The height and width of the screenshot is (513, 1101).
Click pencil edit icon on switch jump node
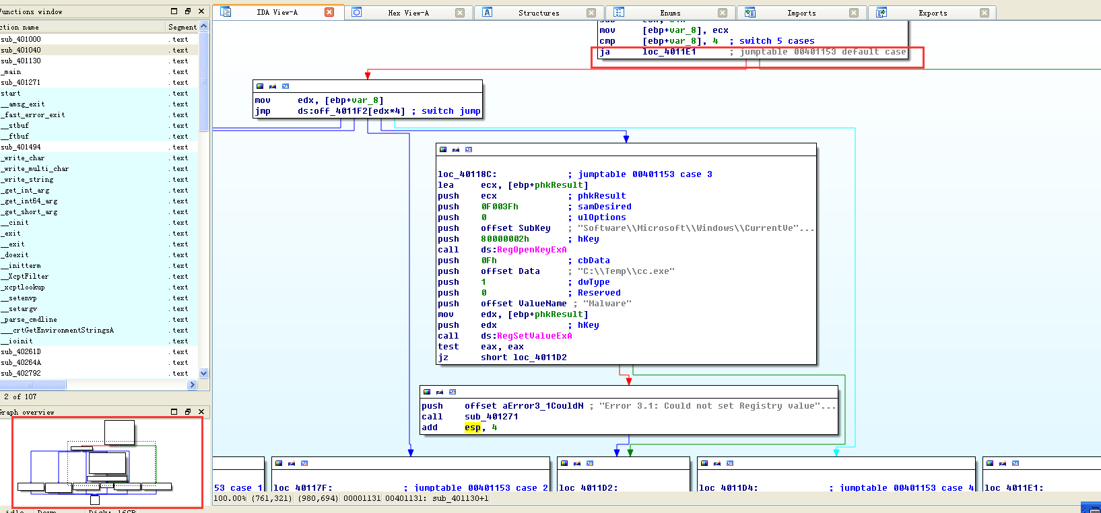273,86
